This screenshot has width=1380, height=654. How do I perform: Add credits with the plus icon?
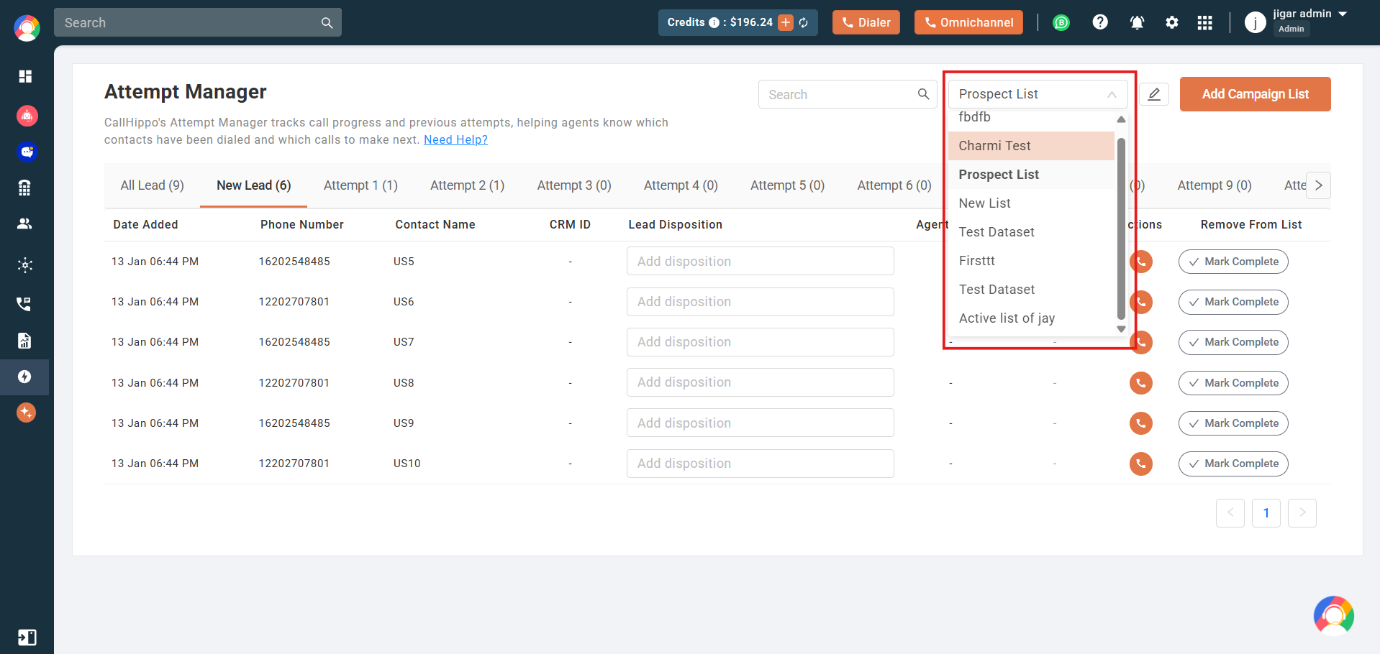(x=786, y=22)
